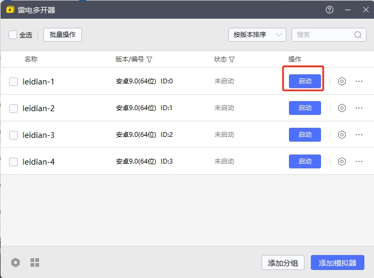This screenshot has width=374, height=278.
Task: Click 安卓9.0(64位) ID:0 version cell
Action: [x=144, y=81]
